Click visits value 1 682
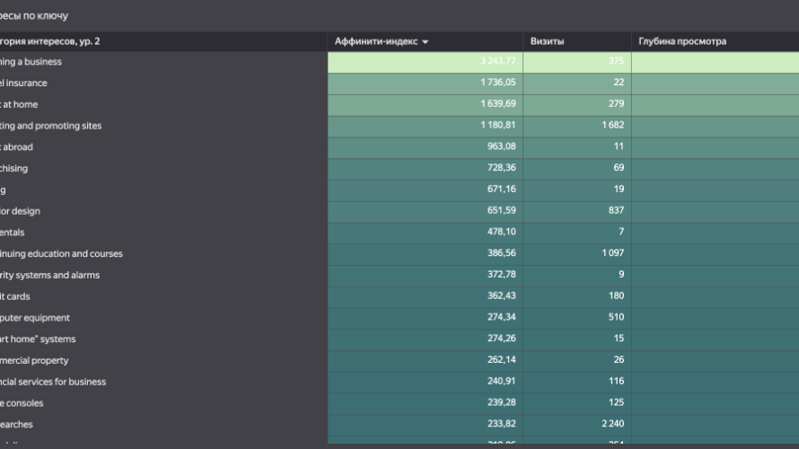Screen dimensions: 799x449 (x=612, y=126)
